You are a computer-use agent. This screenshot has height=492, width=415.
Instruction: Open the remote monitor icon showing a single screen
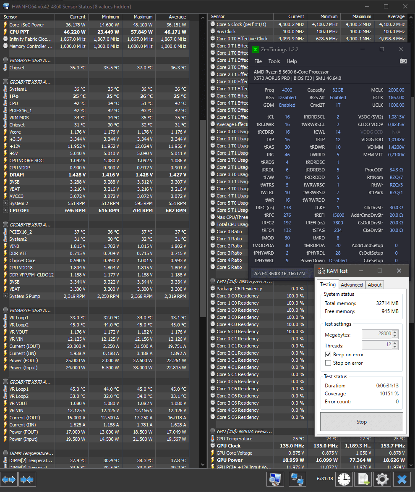(x=275, y=479)
